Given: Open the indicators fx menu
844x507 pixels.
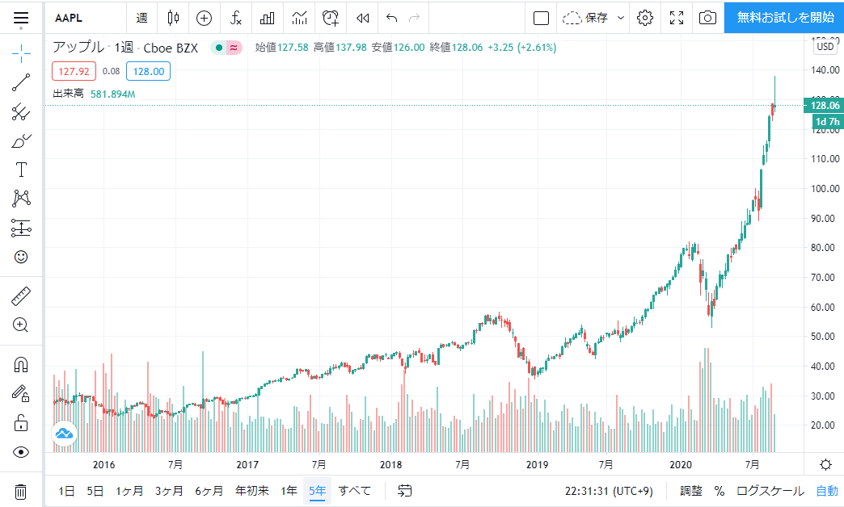Looking at the screenshot, I should [x=236, y=18].
